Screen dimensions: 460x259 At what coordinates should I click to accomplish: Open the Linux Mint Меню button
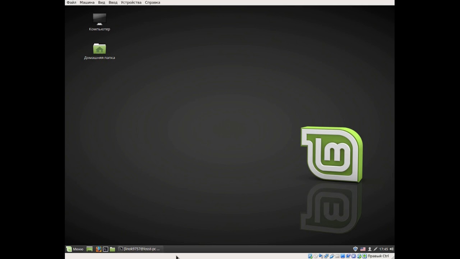(75, 249)
